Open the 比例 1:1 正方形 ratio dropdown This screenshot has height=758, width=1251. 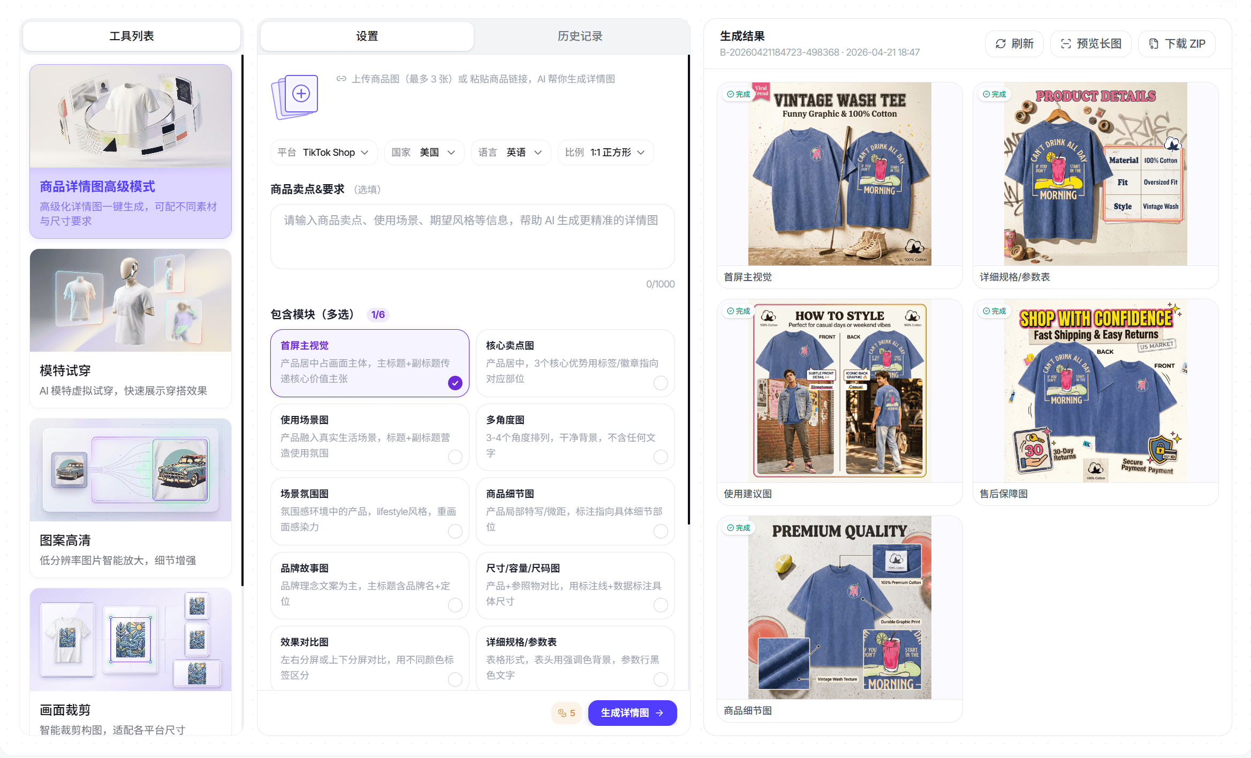tap(605, 153)
